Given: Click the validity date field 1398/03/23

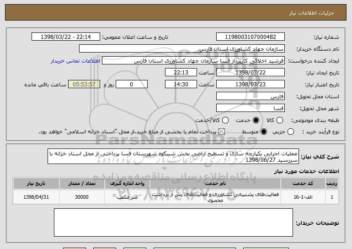Looking at the screenshot, I should 251,85.
